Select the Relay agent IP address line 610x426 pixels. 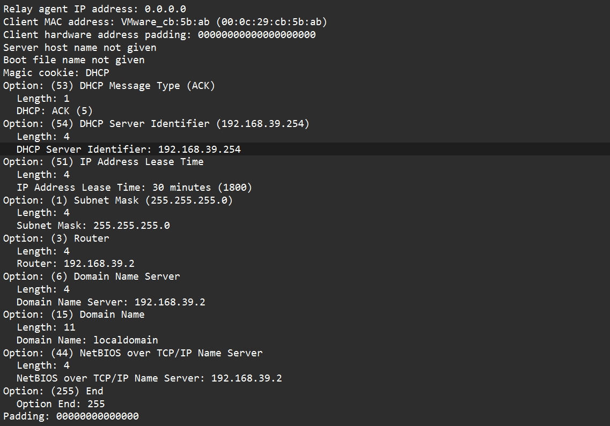94,9
